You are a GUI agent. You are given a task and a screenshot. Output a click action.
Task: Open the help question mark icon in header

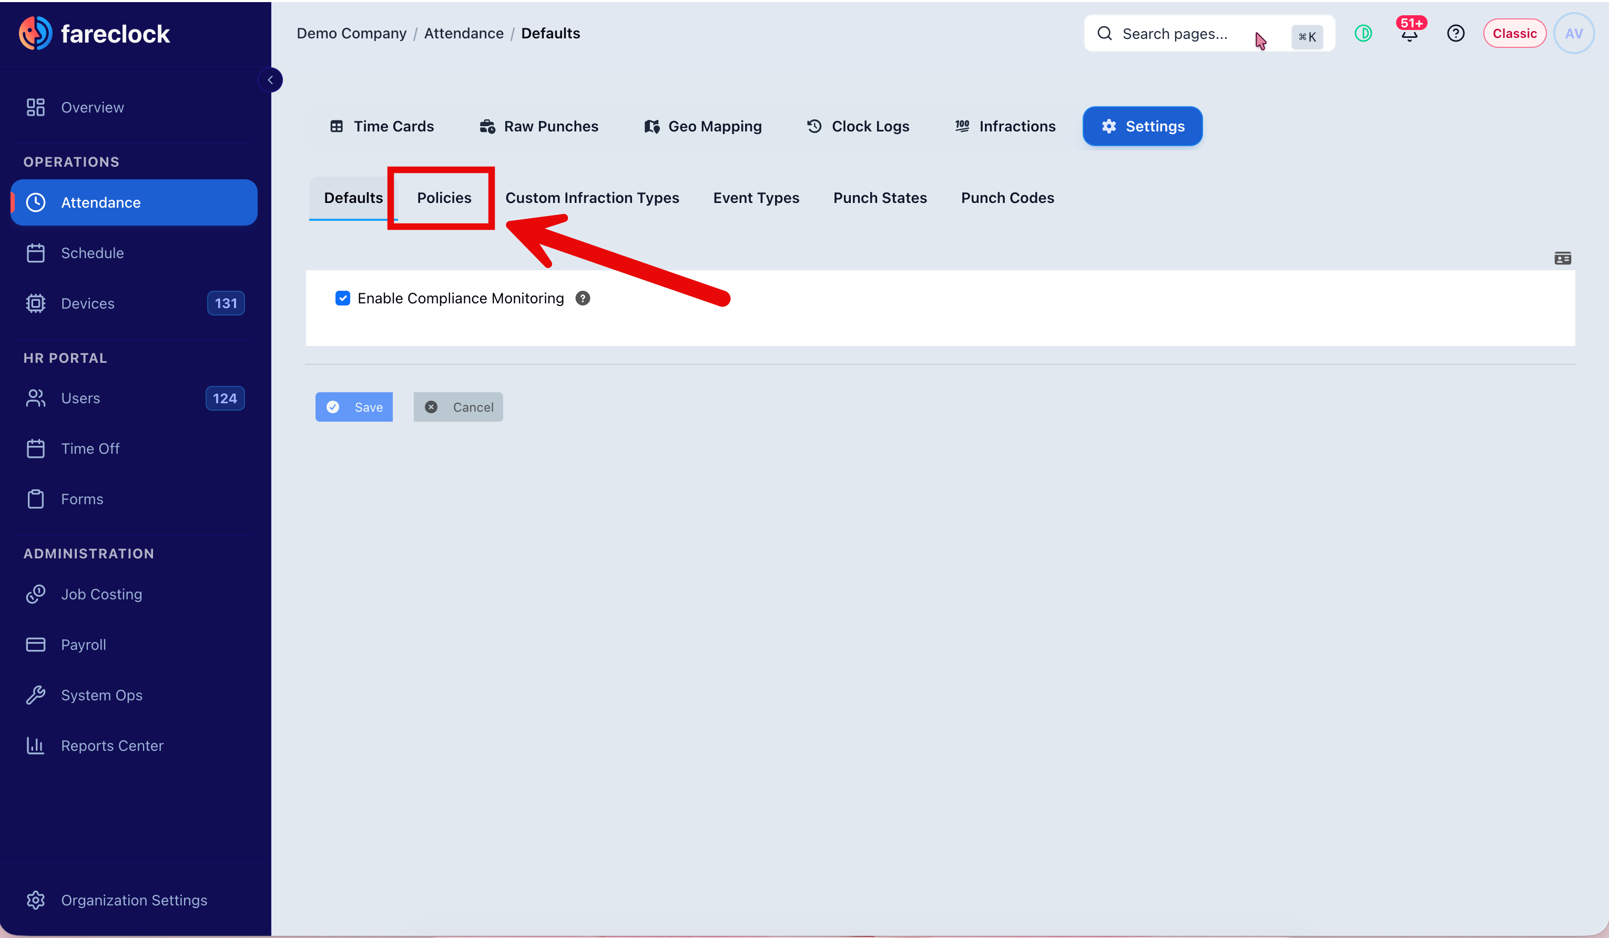tap(1456, 33)
